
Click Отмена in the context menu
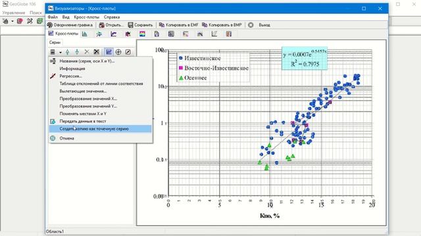[x=101, y=138]
